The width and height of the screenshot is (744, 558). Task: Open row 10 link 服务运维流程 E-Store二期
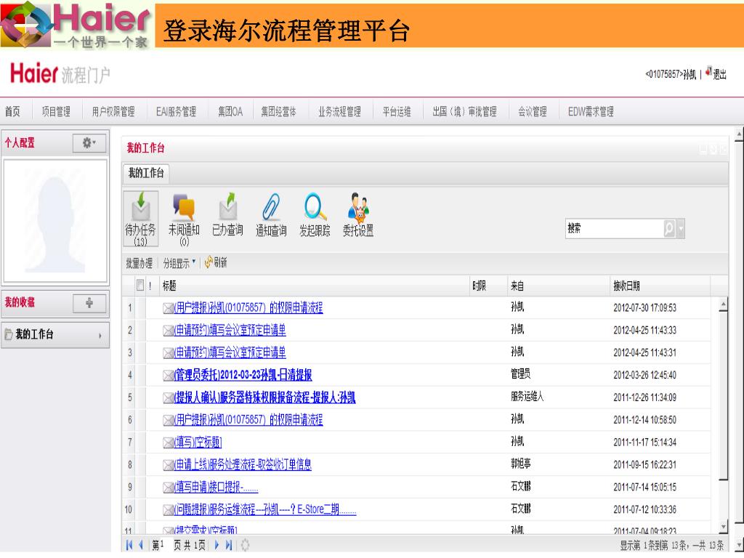pos(265,509)
